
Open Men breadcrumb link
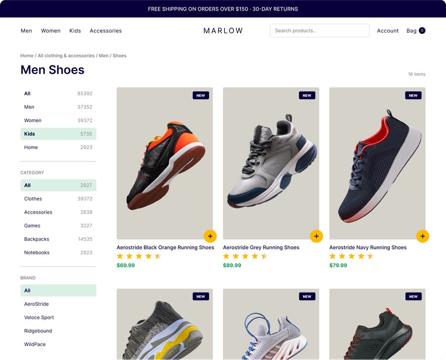pos(103,56)
